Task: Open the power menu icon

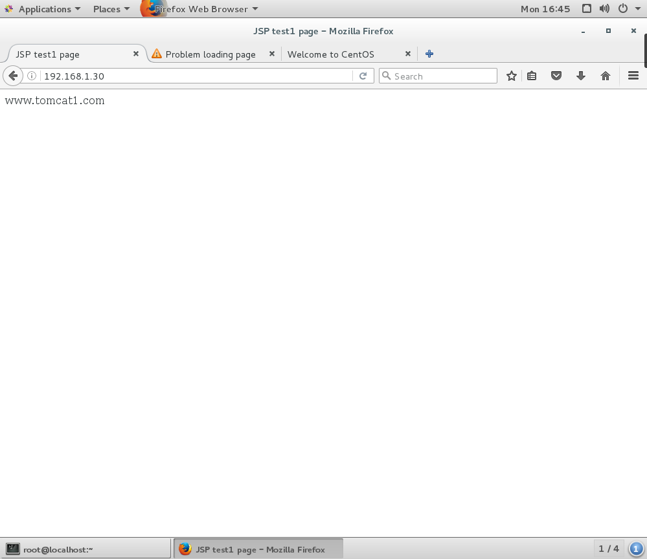Action: (x=623, y=8)
